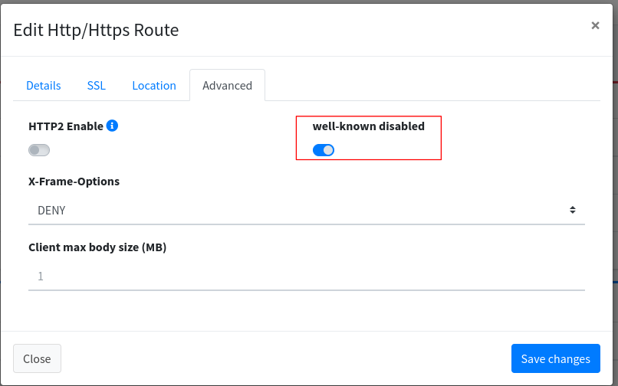Turn off the well-known disabled switch
The image size is (618, 386).
tap(324, 150)
